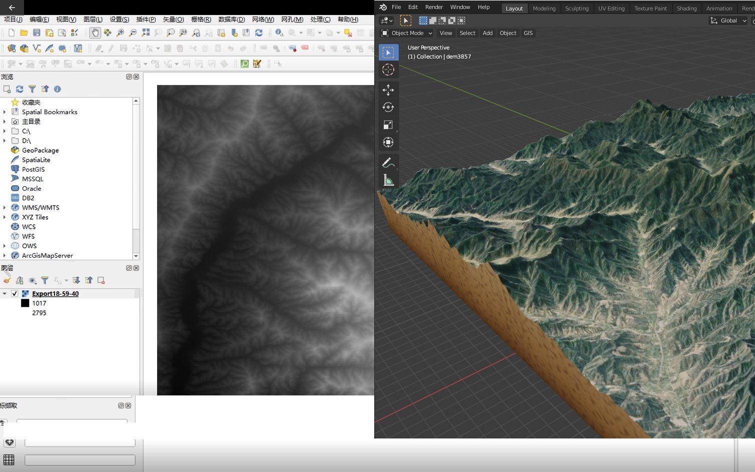
Task: Refresh the QGIS browser panel
Action: [x=20, y=89]
